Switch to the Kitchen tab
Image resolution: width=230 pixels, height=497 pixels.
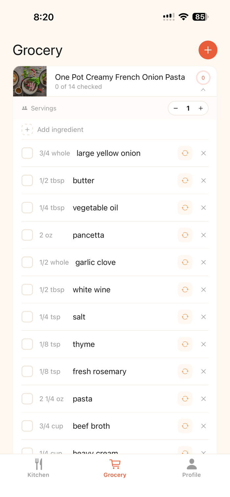pos(38,468)
